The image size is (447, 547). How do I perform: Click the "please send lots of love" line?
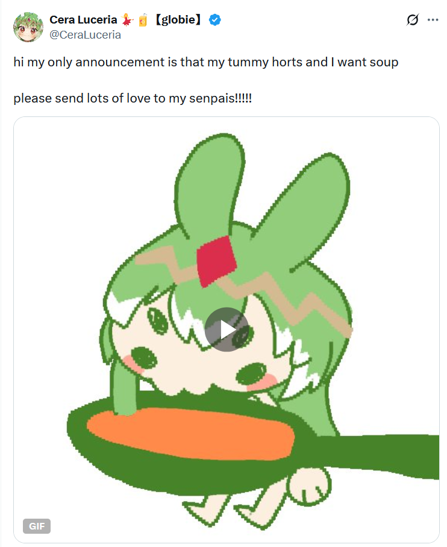tap(133, 98)
